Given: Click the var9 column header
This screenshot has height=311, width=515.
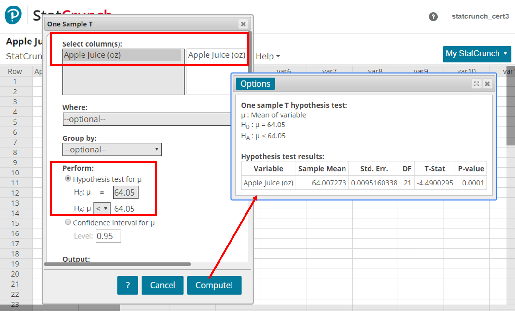Looking at the screenshot, I should pyautogui.click(x=421, y=71).
